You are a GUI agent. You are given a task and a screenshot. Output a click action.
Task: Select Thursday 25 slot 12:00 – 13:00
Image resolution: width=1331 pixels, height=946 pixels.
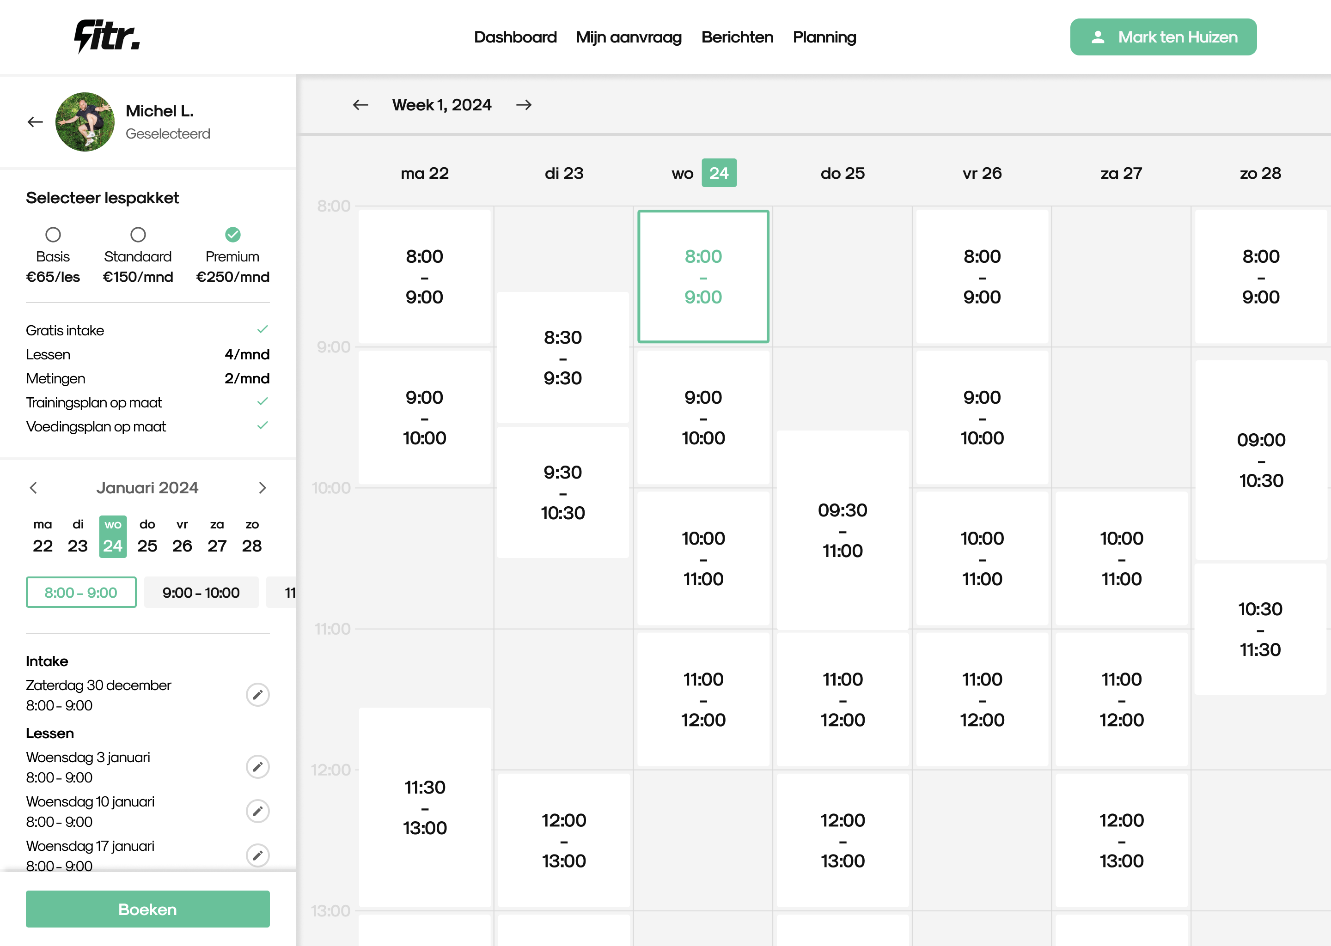click(843, 841)
